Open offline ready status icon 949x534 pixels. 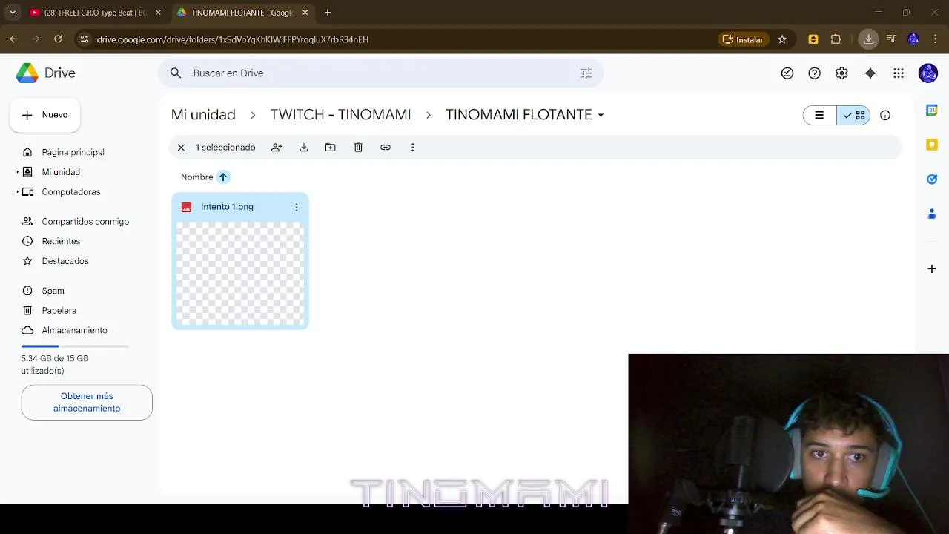tap(787, 73)
